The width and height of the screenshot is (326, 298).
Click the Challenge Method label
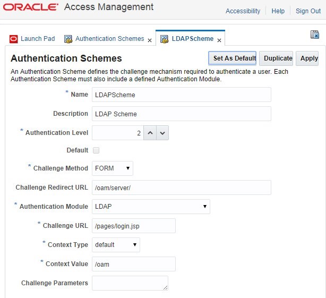click(x=61, y=168)
